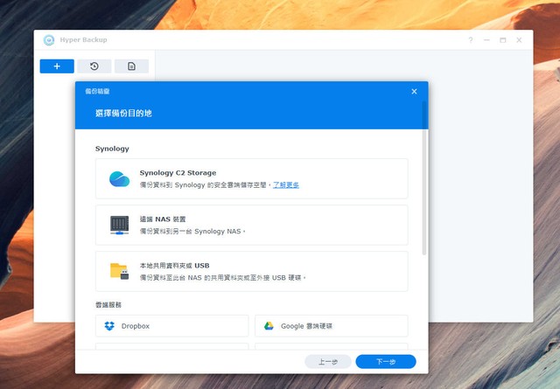Click the Synology section label
The width and height of the screenshot is (560, 389).
point(112,149)
